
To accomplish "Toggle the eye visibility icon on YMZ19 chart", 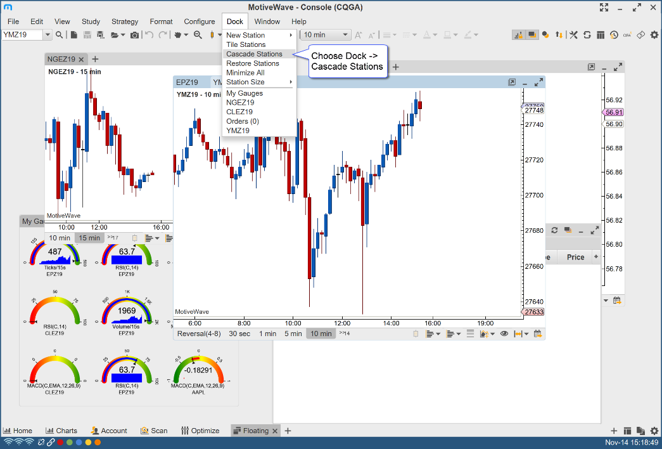I will pyautogui.click(x=504, y=334).
